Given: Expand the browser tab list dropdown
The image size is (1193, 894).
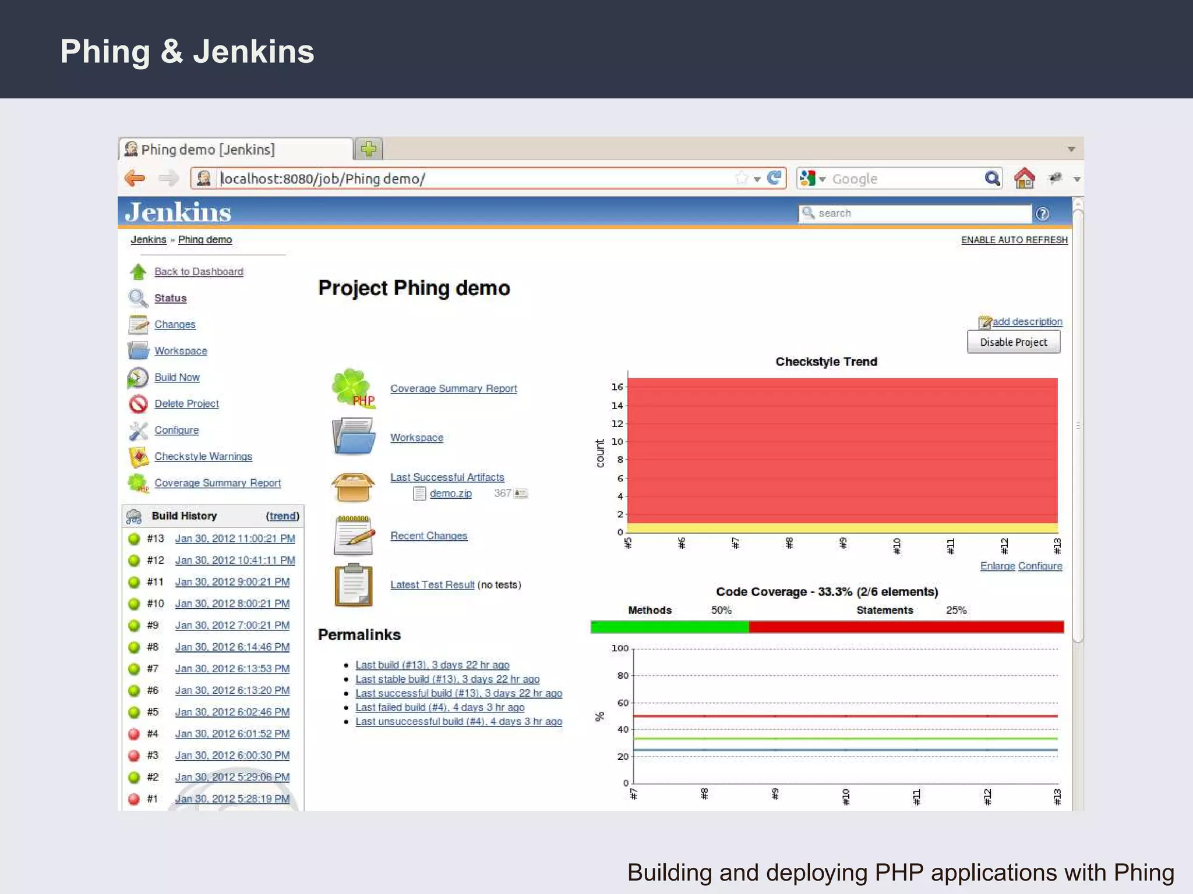Looking at the screenshot, I should 1071,149.
